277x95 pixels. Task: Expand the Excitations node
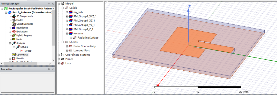[x=10, y=32]
